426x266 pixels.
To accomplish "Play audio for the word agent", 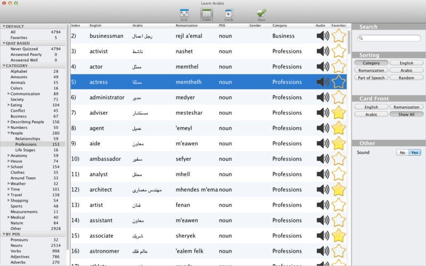I will pos(322,128).
